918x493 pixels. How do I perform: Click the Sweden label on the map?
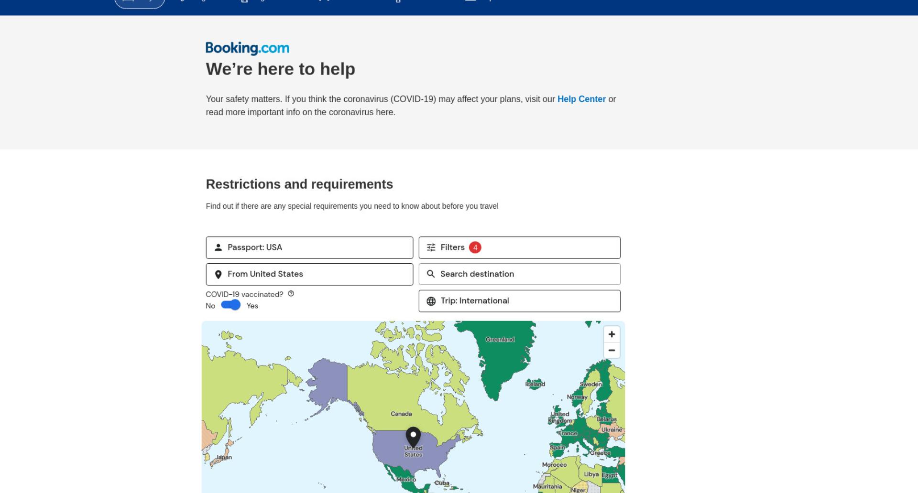point(591,384)
